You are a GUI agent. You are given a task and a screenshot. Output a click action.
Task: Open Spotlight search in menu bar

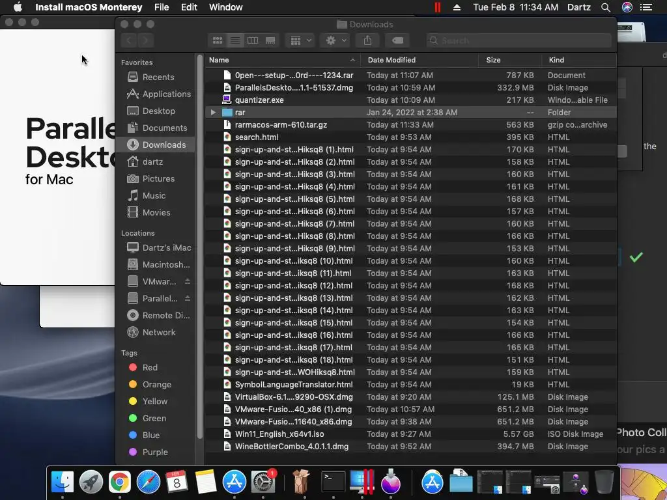point(606,7)
